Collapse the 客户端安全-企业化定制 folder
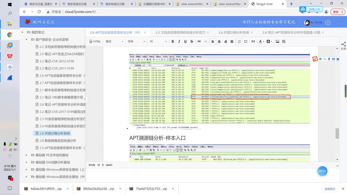The image size is (347, 195). coord(26,40)
